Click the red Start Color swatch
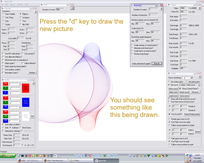The image size is (204, 163). (26, 88)
